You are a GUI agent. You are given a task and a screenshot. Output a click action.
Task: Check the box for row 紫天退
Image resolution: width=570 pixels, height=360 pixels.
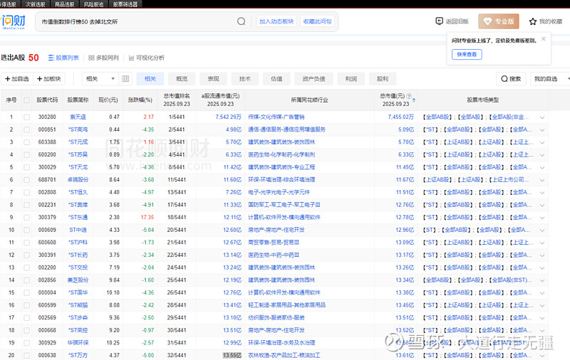point(27,117)
